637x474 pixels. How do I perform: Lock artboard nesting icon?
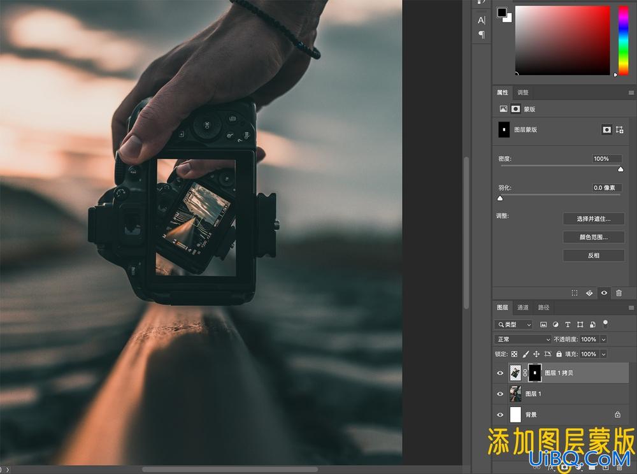click(x=548, y=354)
